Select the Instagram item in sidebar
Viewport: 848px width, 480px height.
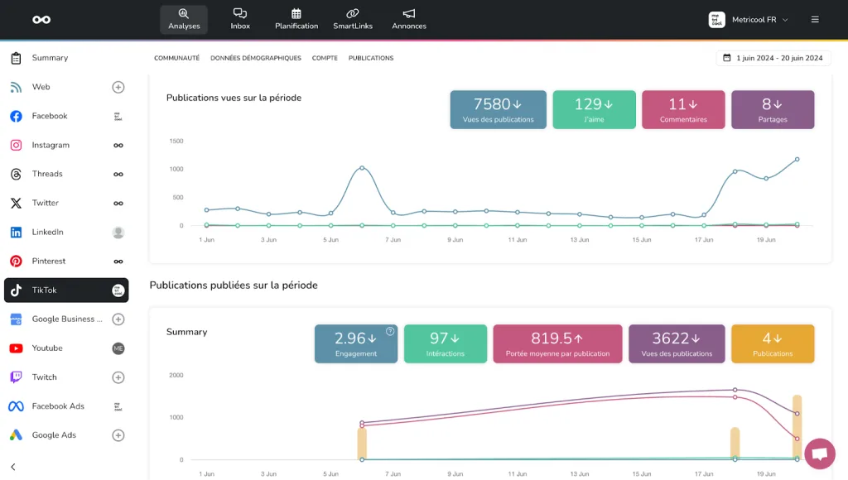pos(51,145)
